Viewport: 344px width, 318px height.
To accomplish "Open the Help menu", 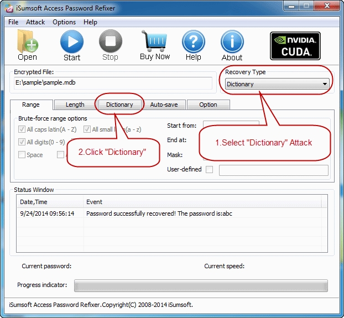I will click(x=90, y=22).
